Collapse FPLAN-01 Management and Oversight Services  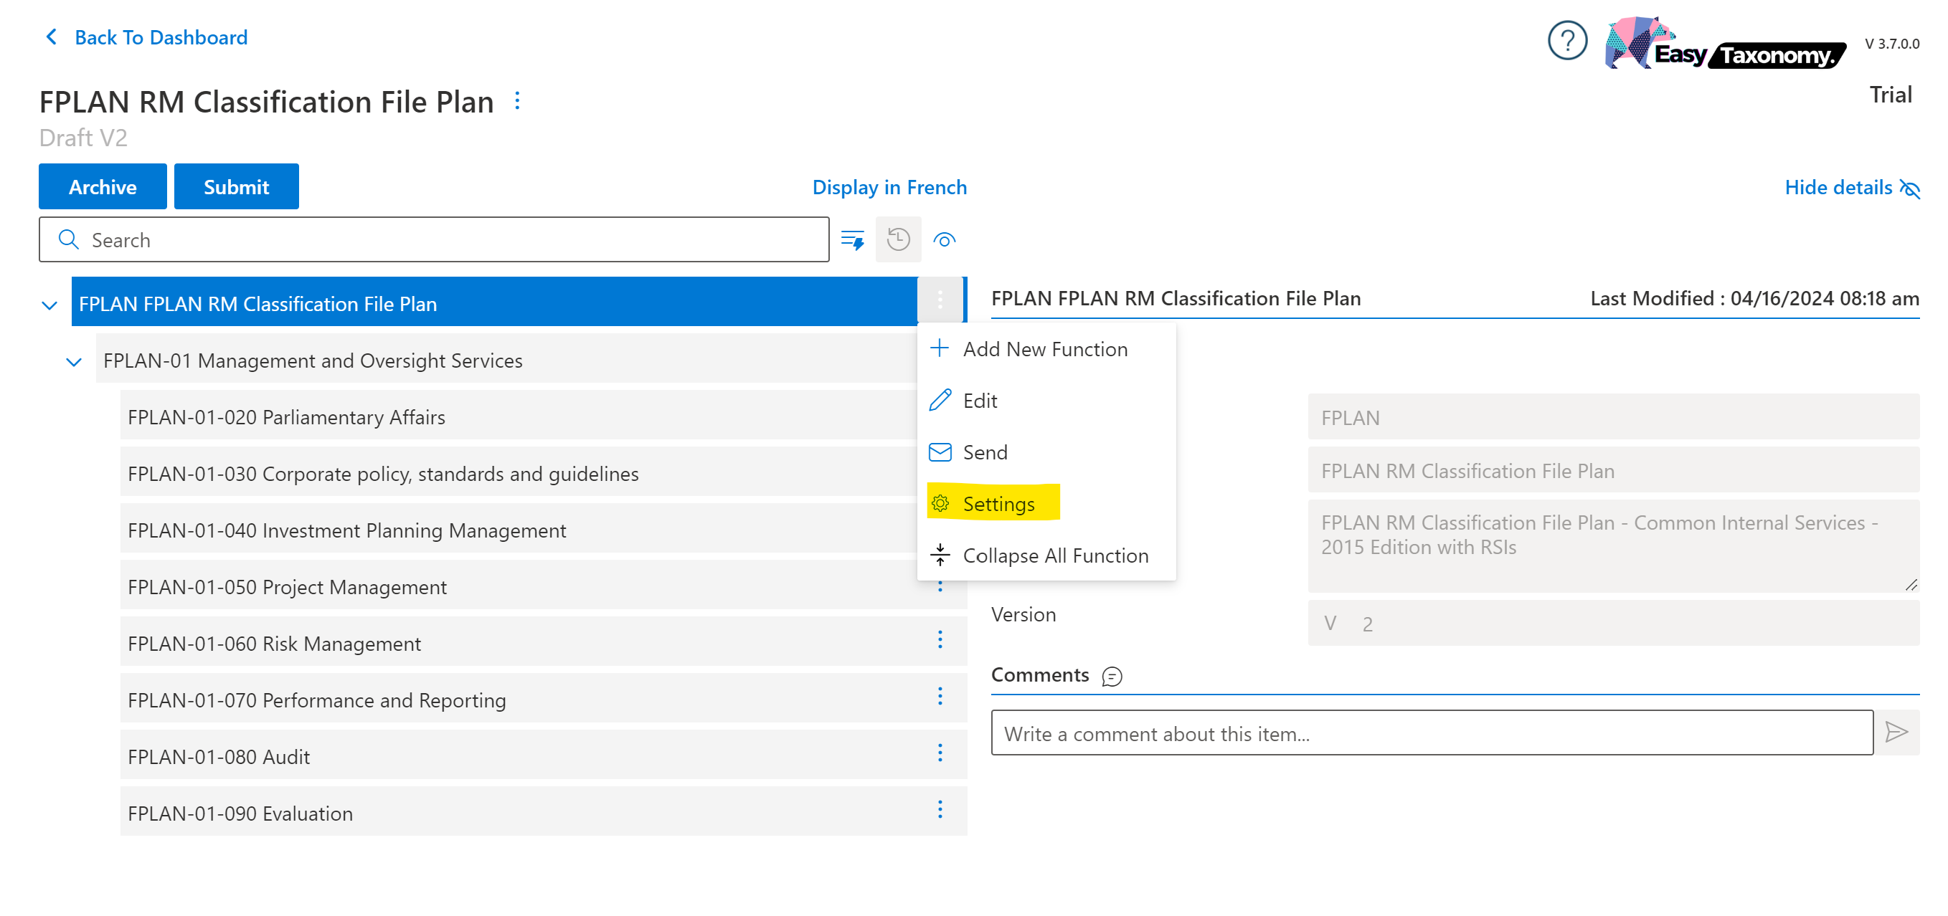(x=74, y=362)
